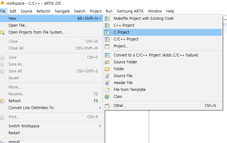This screenshot has height=143, width=227.
Task: Click the Open Projects from File System folder icon
Action: click(2, 32)
